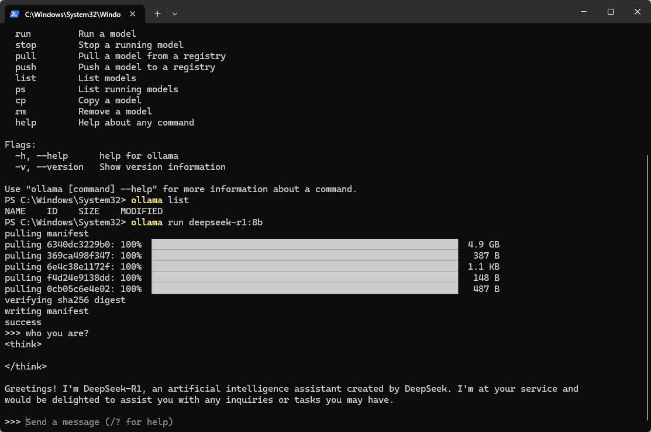Click the 487 B download progress bar

305,289
